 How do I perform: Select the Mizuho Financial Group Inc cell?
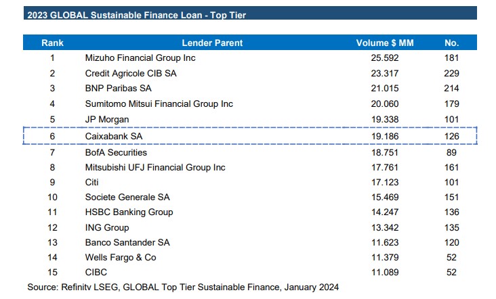pyautogui.click(x=140, y=58)
